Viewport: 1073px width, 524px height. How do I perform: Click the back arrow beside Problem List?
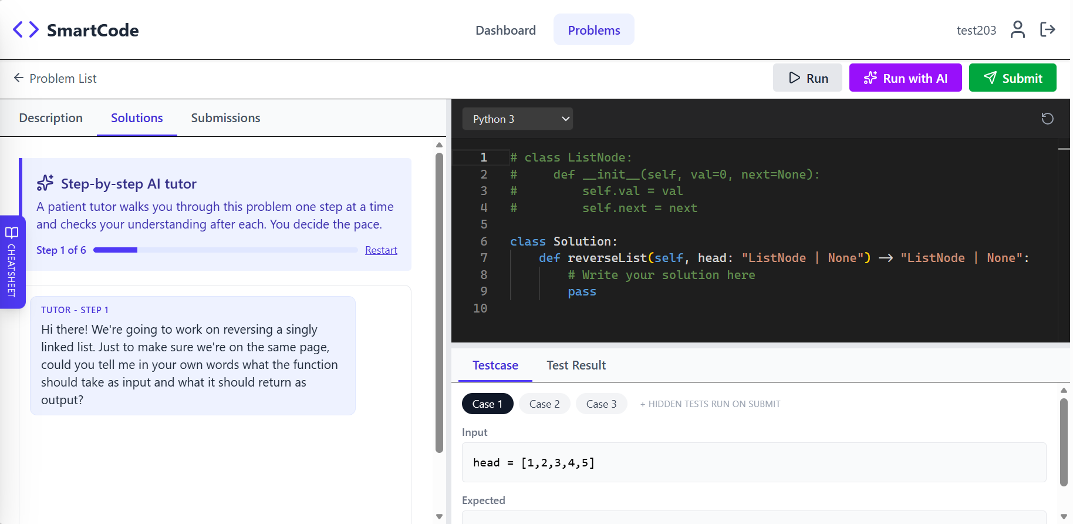[19, 78]
